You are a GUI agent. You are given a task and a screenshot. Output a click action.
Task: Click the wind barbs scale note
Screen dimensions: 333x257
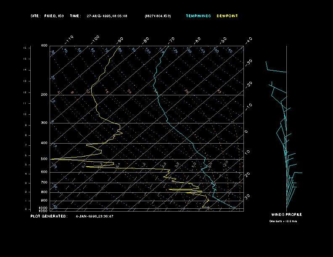(283, 221)
